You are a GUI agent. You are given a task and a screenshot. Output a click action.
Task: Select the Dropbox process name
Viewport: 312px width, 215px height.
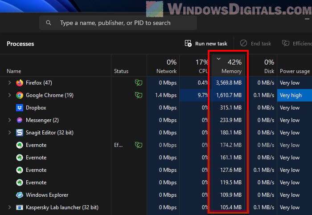(x=36, y=108)
